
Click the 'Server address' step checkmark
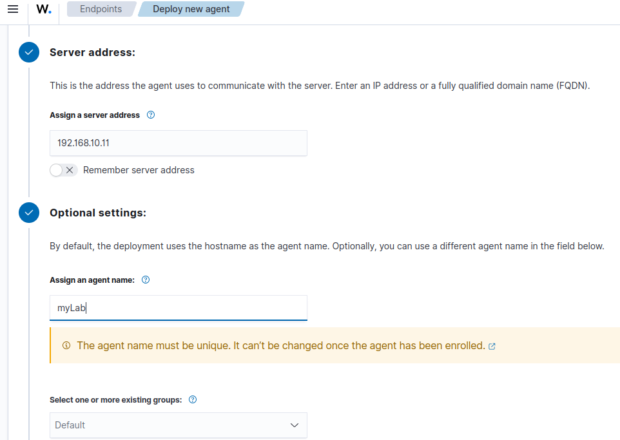click(x=28, y=52)
